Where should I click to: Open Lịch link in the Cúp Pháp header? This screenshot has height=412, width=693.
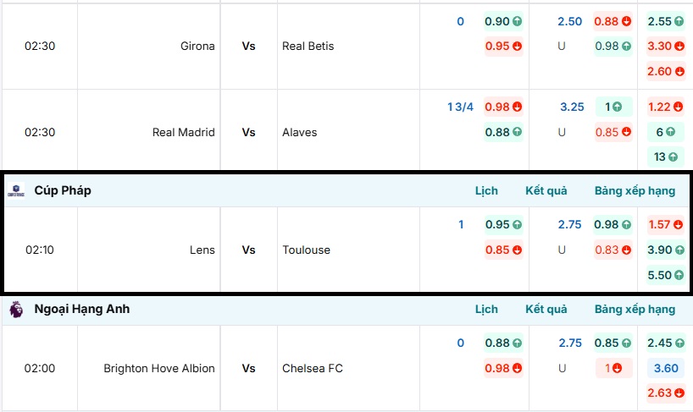(x=486, y=191)
